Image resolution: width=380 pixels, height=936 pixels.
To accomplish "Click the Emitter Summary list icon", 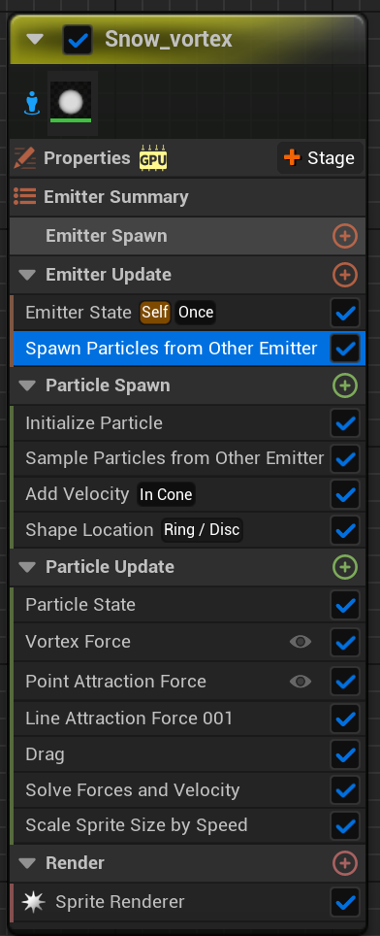I will click(24, 196).
